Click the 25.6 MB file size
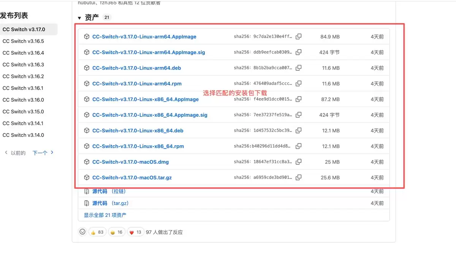The width and height of the screenshot is (456, 253). (x=330, y=177)
